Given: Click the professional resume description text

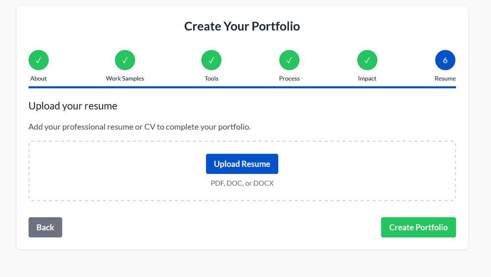Looking at the screenshot, I should [x=140, y=127].
